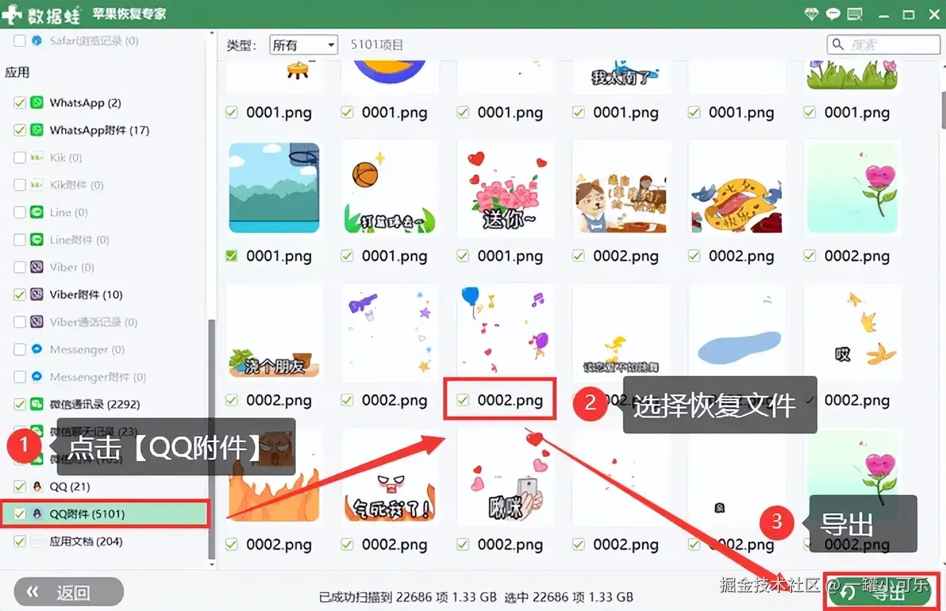Untick the 微信通讯录 (2292) checkbox
Screen dimensions: 946x611
pos(20,404)
